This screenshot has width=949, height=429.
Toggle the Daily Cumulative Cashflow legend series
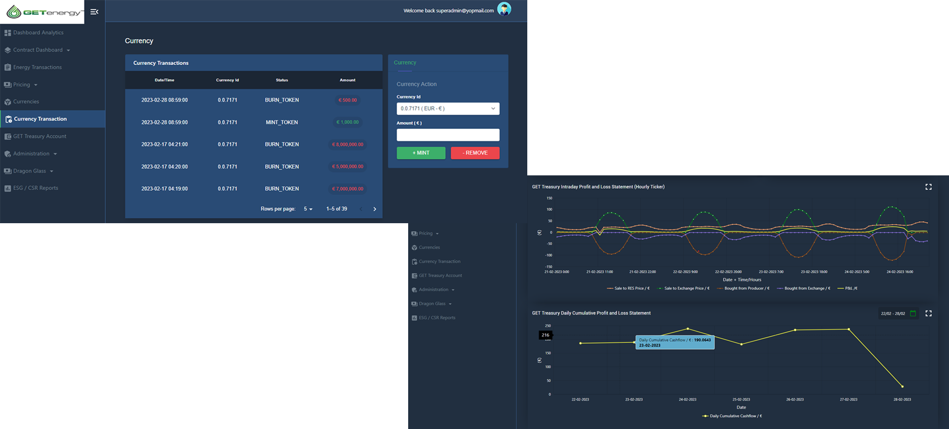click(x=732, y=416)
